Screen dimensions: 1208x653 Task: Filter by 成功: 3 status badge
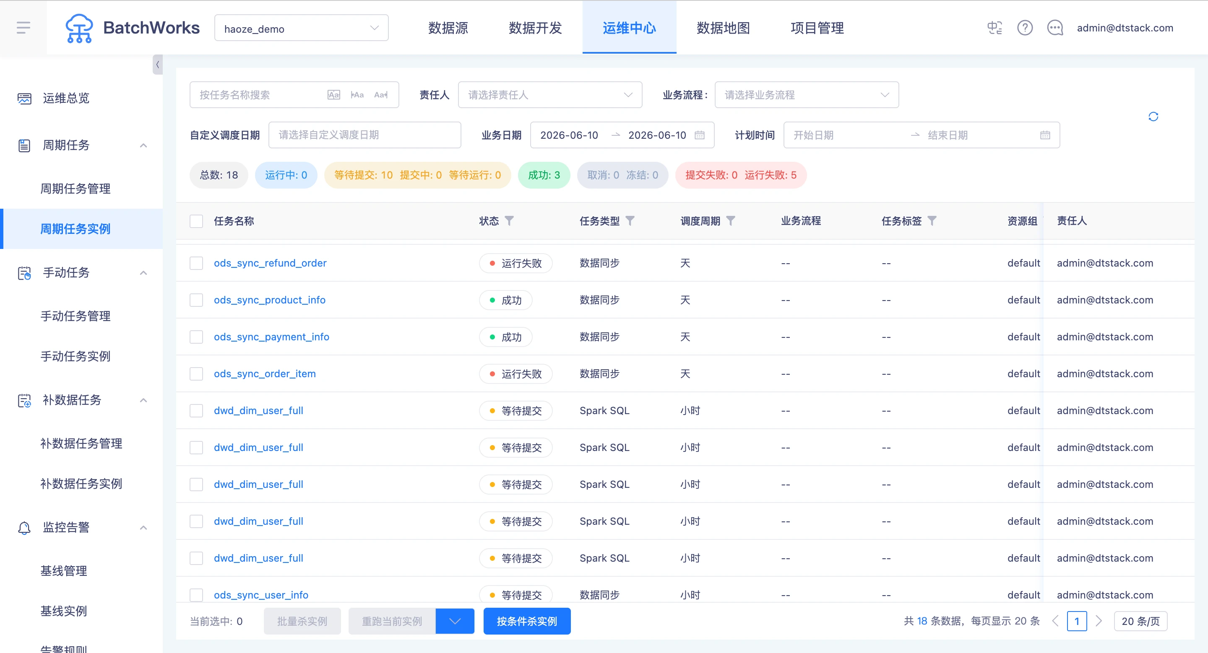click(544, 175)
